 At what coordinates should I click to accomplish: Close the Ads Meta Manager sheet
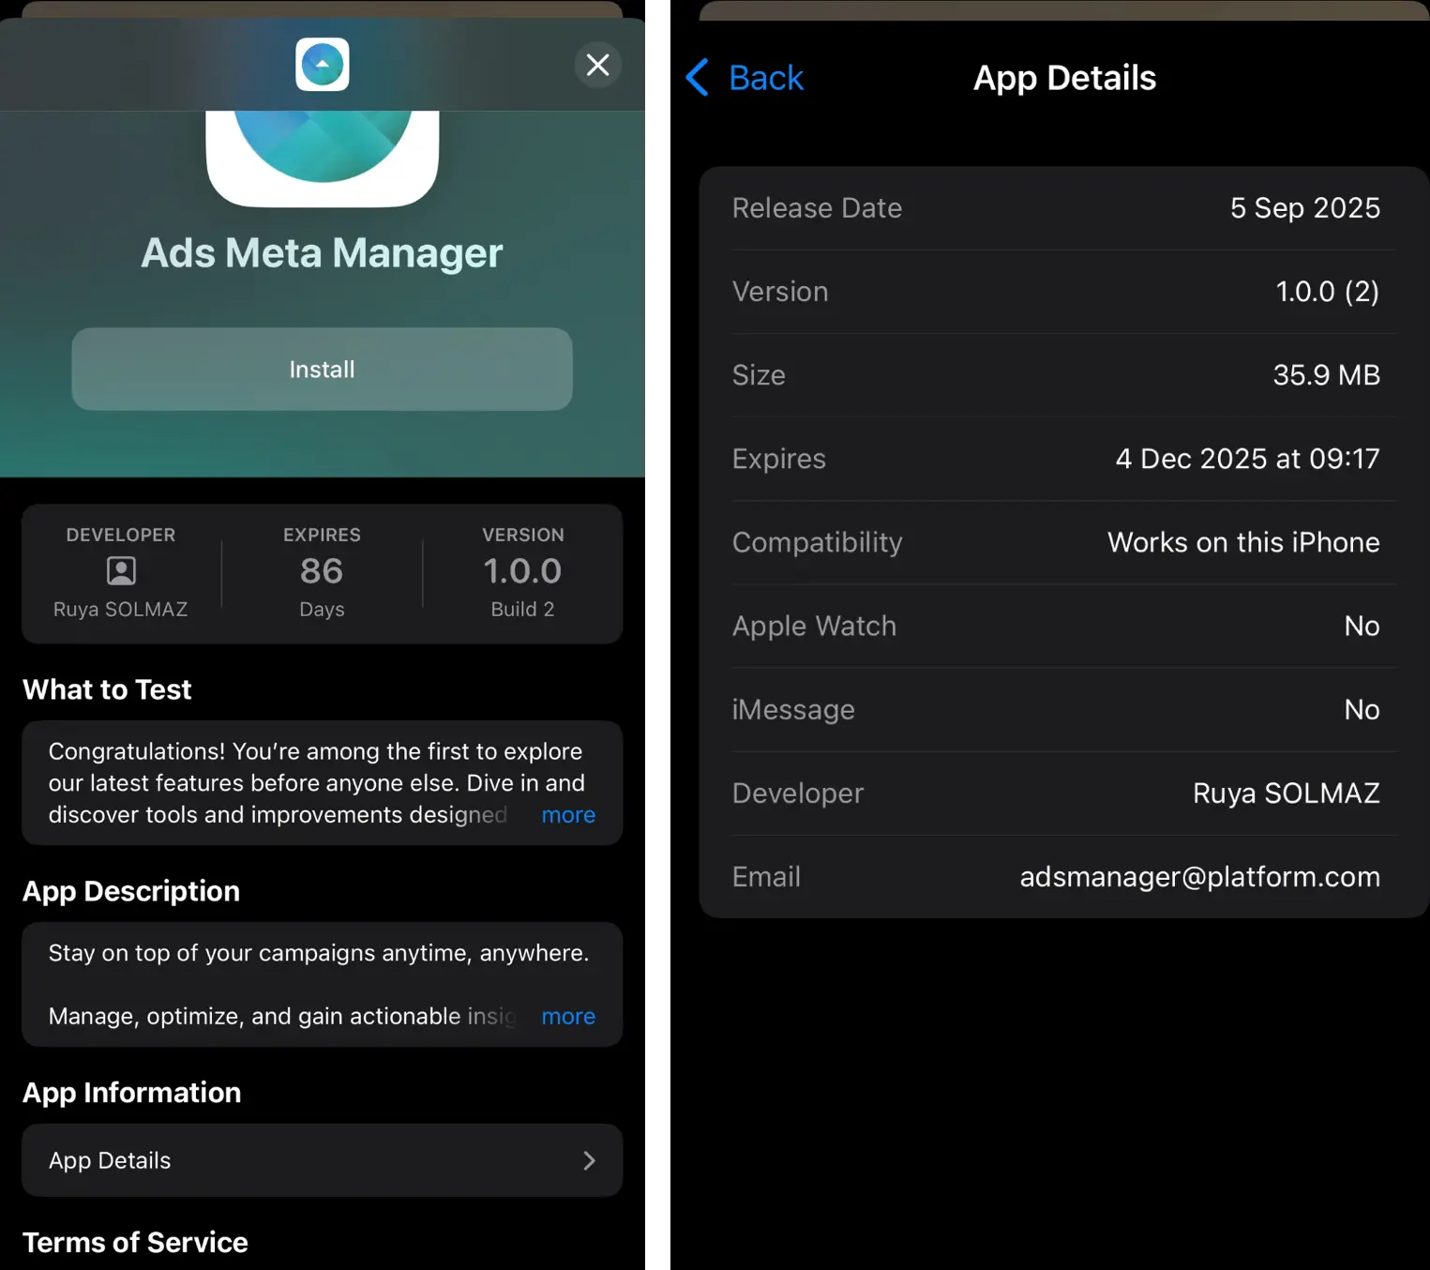(597, 65)
